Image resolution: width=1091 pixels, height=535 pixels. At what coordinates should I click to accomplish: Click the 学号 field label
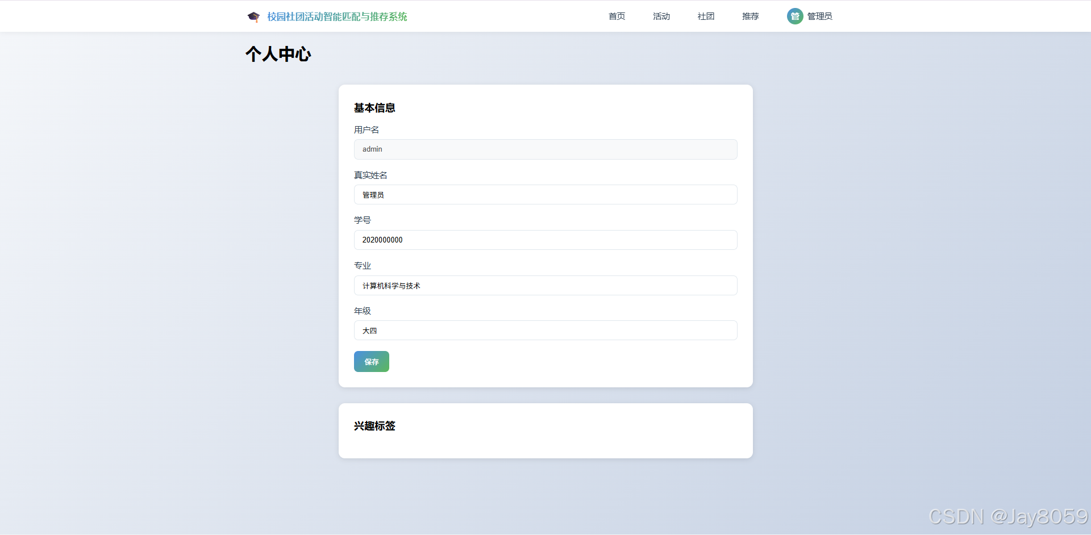tap(363, 220)
